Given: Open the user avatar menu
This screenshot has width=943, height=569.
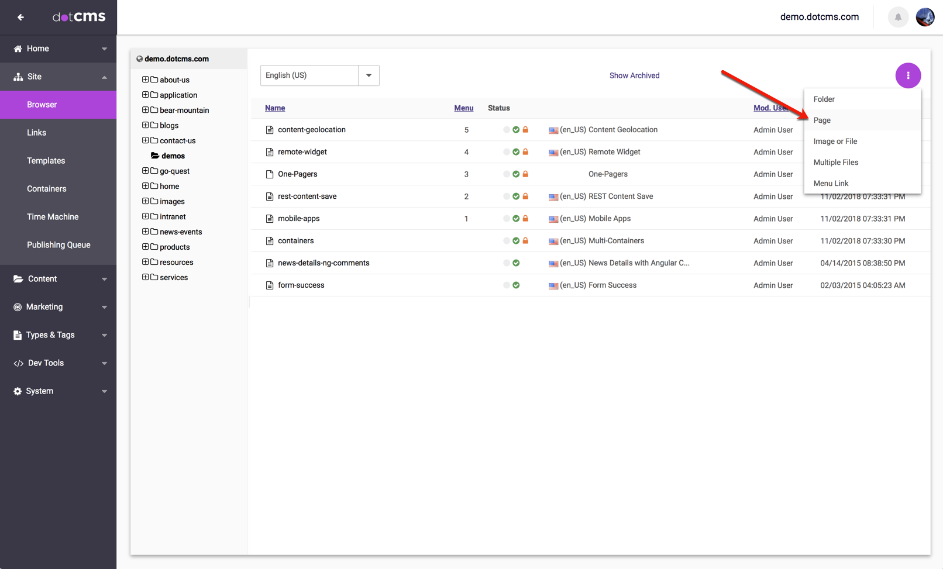Looking at the screenshot, I should (925, 17).
